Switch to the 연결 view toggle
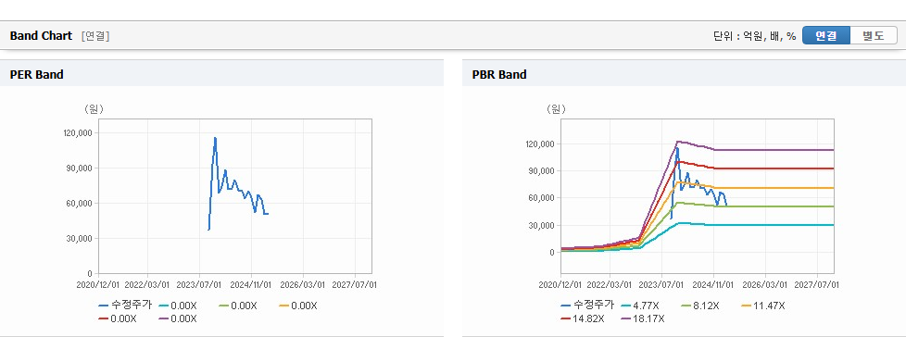 (826, 36)
